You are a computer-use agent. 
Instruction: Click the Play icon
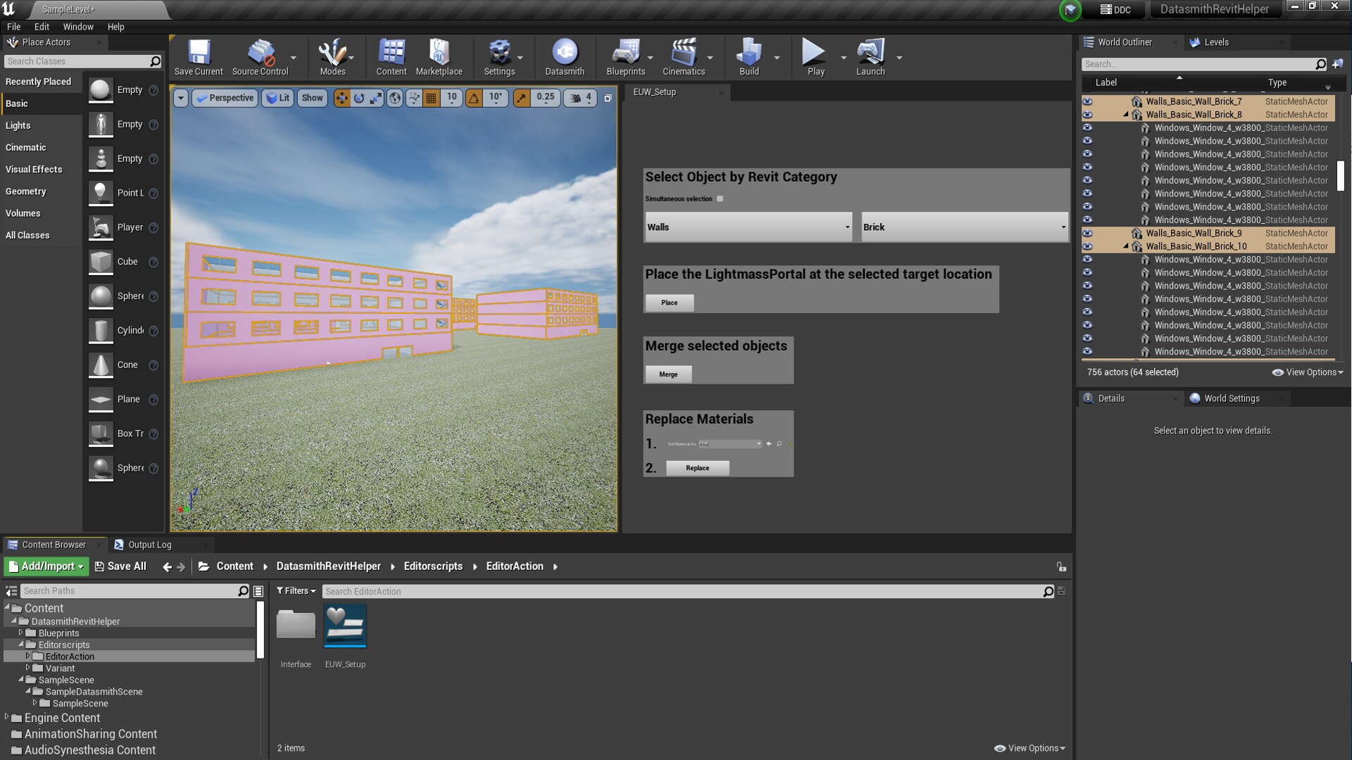point(815,57)
